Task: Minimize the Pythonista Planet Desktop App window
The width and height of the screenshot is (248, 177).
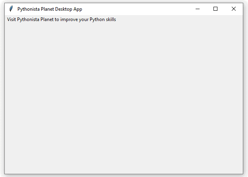Action: click(x=198, y=9)
